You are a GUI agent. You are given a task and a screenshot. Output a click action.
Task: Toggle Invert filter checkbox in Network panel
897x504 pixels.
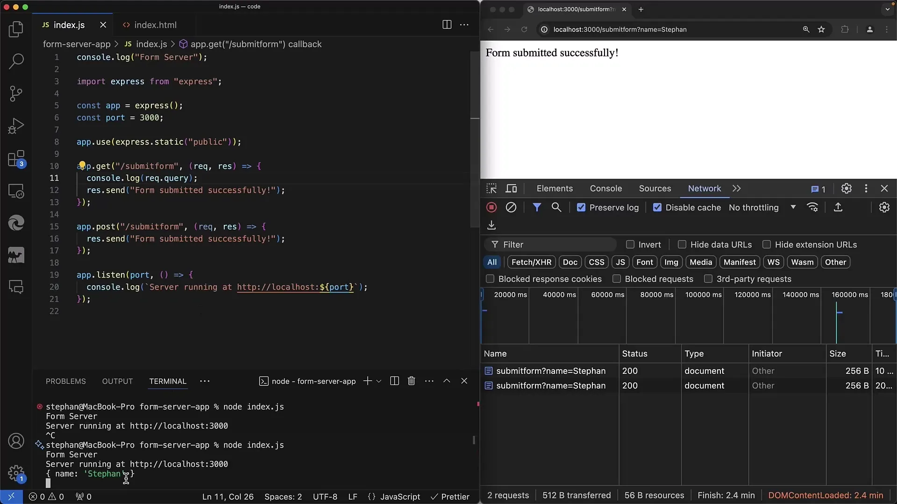pyautogui.click(x=630, y=245)
